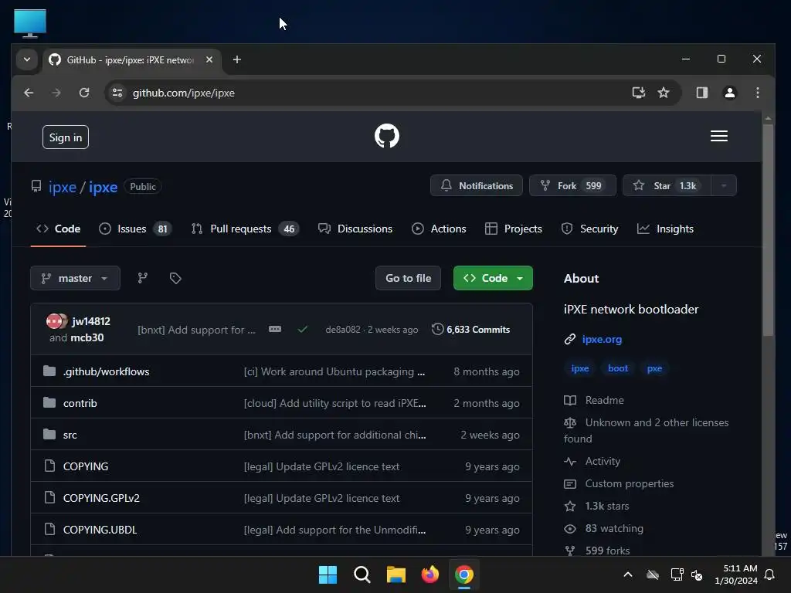Screen dimensions: 791x593
Task: Open the src folder
Action: [x=70, y=435]
